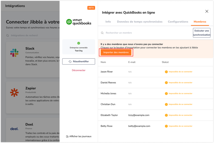214x143 pixels.
Task: Close the QuickBooks integration panel
Action: (207, 11)
